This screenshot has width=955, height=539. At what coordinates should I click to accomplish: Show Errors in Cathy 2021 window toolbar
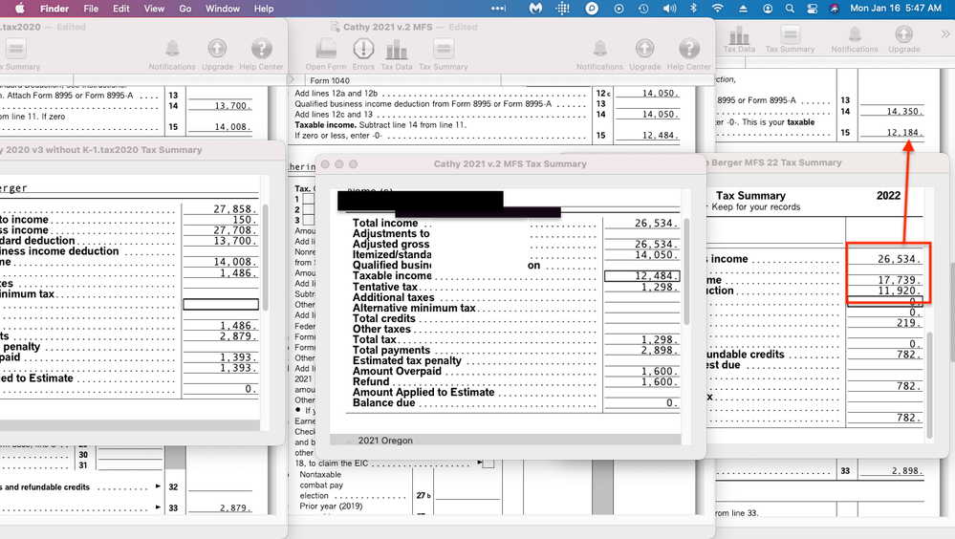point(363,48)
